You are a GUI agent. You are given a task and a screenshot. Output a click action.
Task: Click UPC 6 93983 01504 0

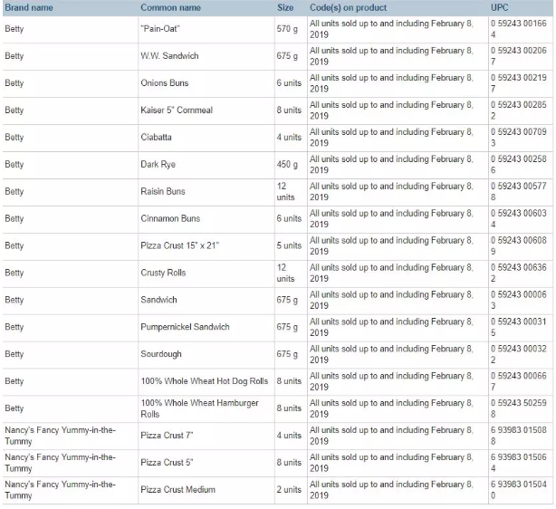(x=519, y=490)
